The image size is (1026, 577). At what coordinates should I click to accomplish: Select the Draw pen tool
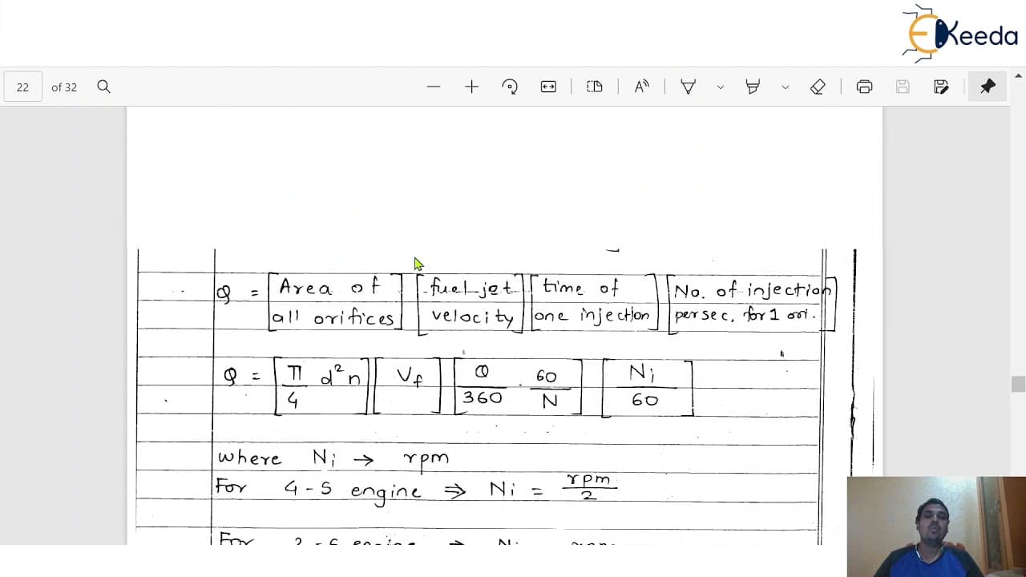pyautogui.click(x=688, y=87)
